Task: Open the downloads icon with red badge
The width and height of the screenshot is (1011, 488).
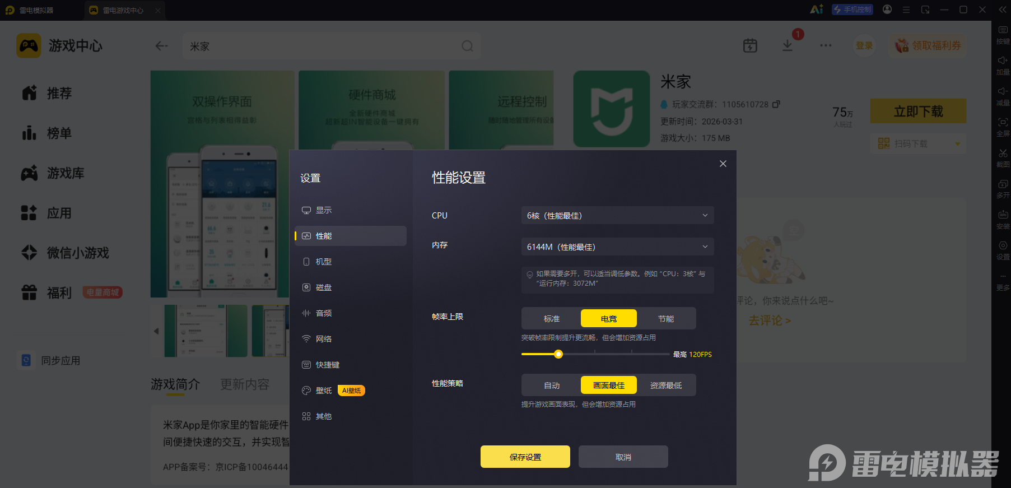Action: point(788,46)
